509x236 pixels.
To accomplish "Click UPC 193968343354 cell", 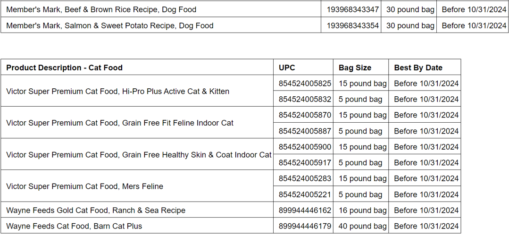I will pyautogui.click(x=352, y=25).
